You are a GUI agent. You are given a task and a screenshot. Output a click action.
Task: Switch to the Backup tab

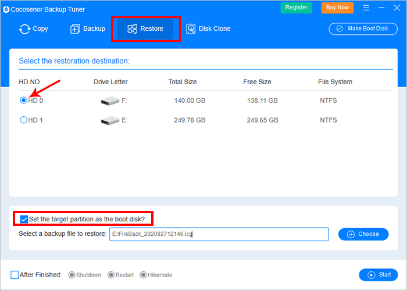tap(88, 29)
